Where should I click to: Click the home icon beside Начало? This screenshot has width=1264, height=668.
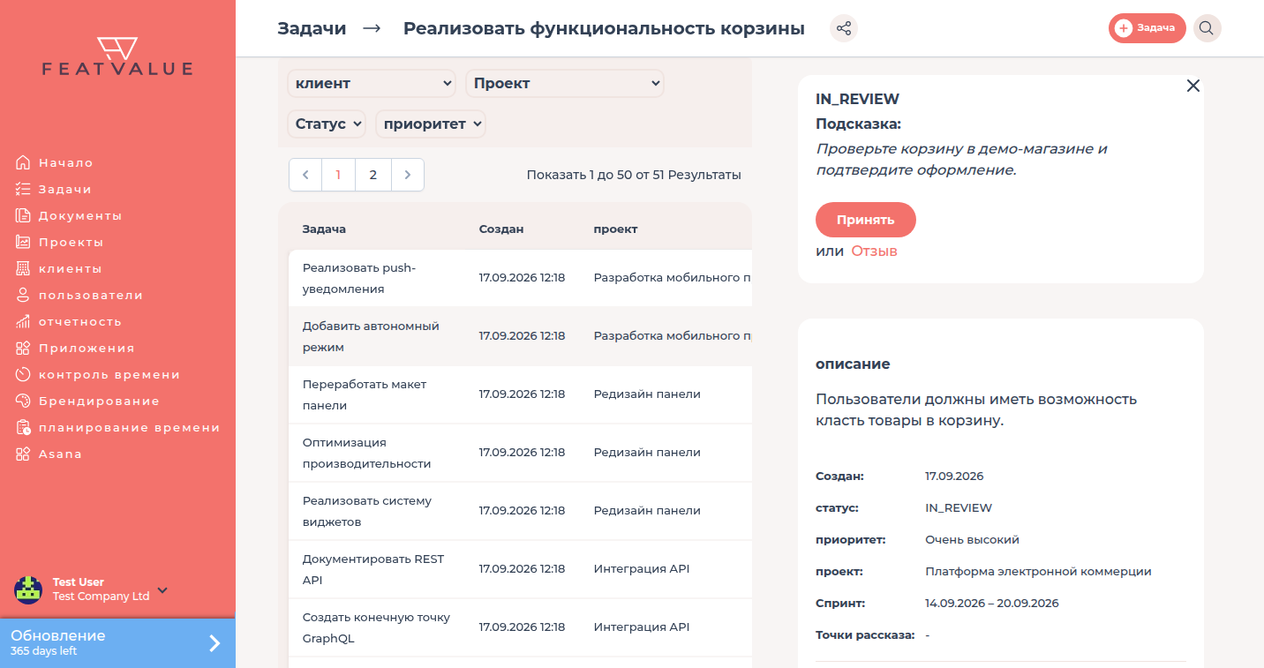point(23,162)
